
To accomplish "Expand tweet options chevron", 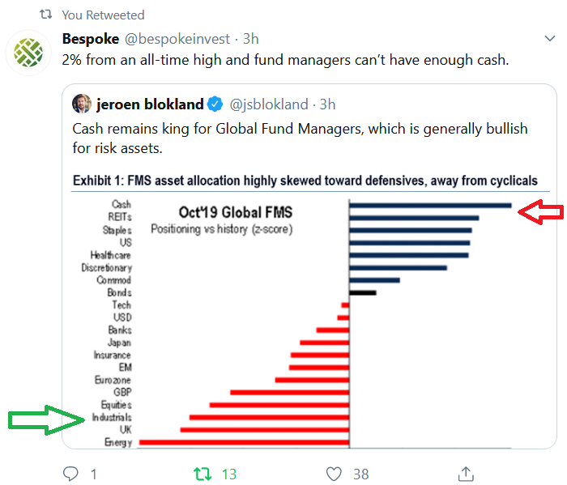I will [550, 38].
